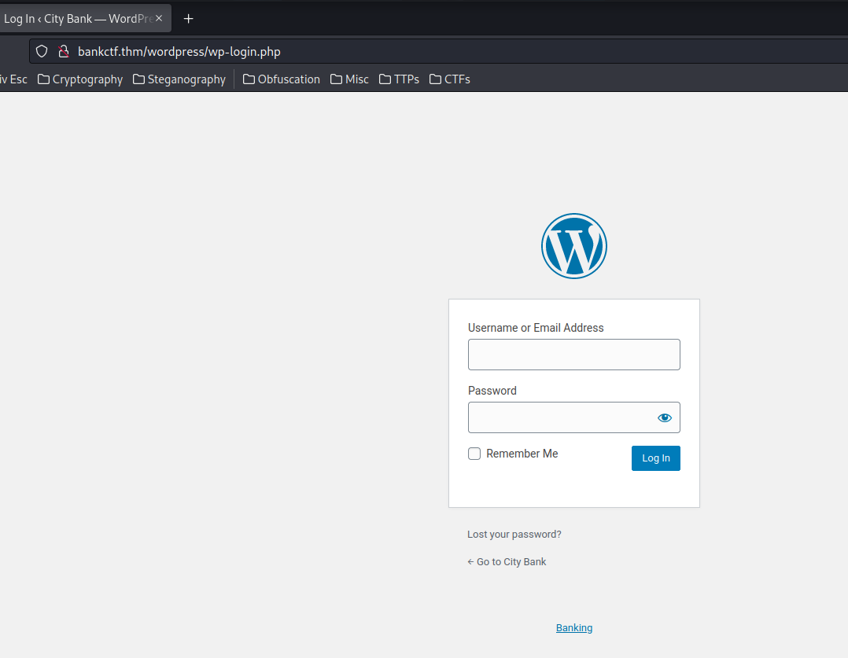Open the Lost your password link

[x=514, y=535]
